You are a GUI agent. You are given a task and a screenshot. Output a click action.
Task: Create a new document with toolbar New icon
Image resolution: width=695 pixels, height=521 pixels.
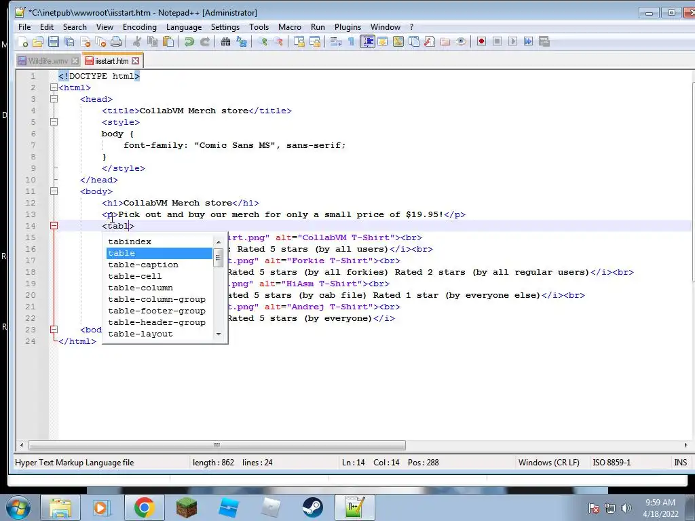click(x=23, y=41)
